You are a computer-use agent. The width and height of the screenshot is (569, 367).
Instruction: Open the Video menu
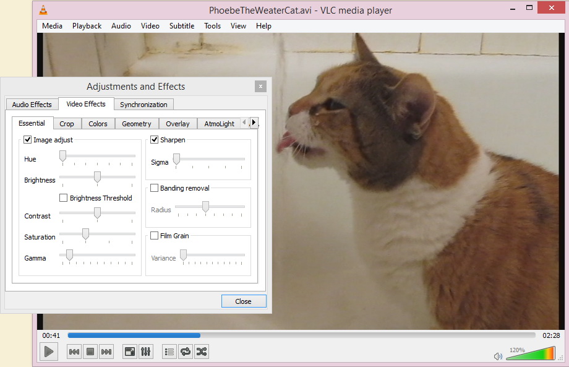(150, 26)
